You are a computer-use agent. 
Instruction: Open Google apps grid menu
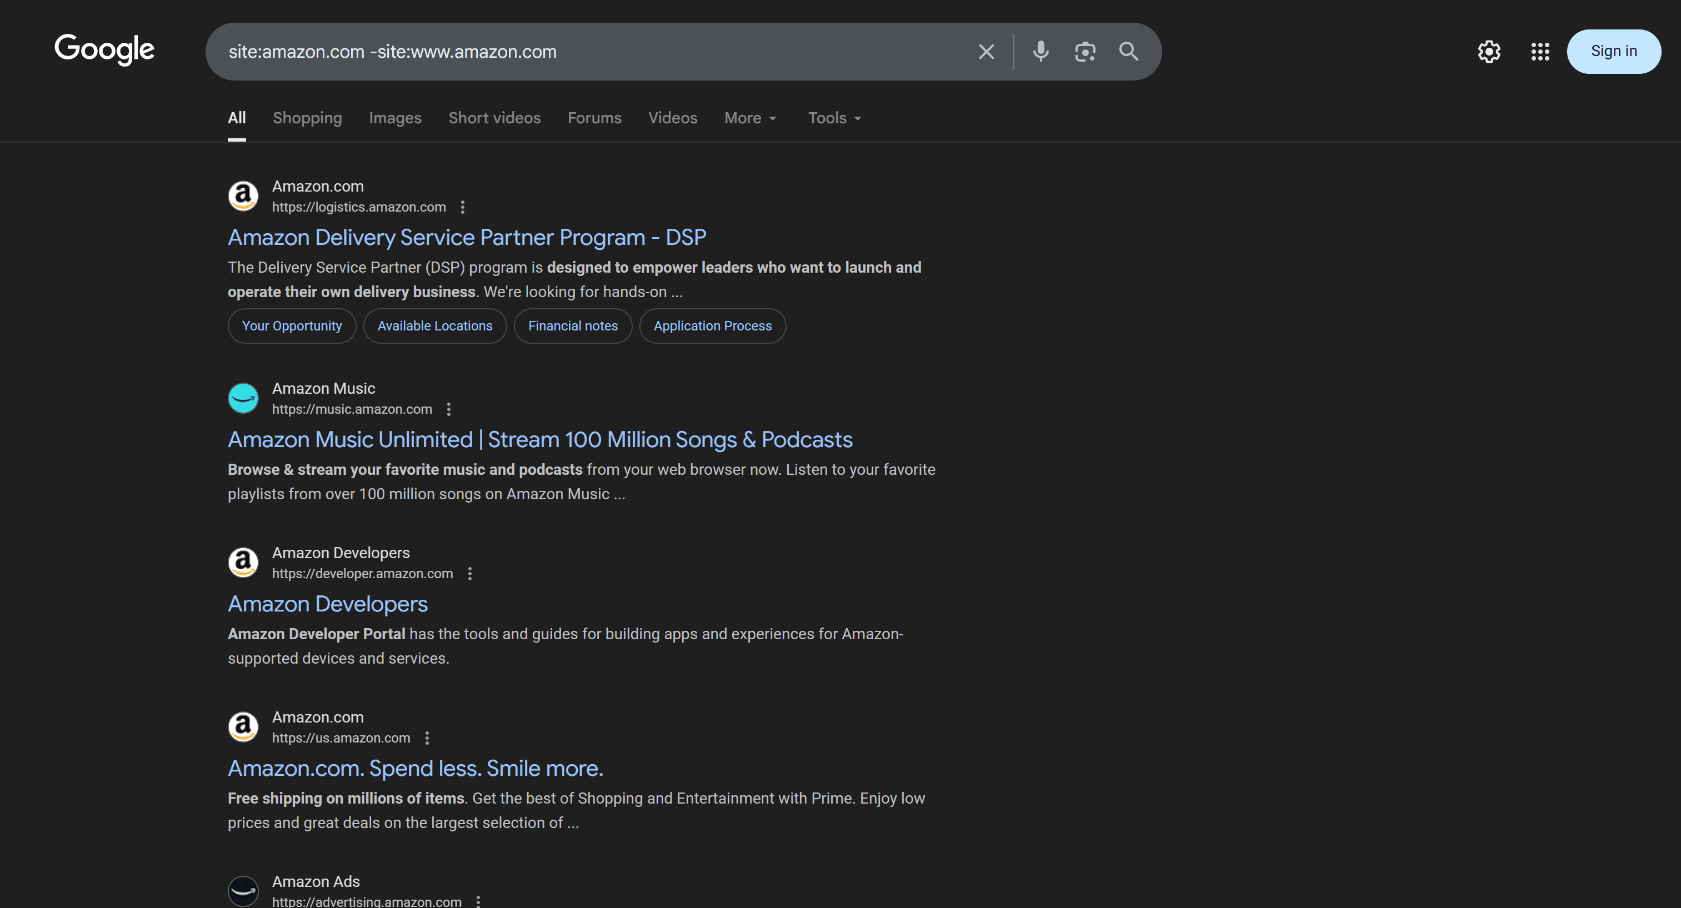[1540, 52]
